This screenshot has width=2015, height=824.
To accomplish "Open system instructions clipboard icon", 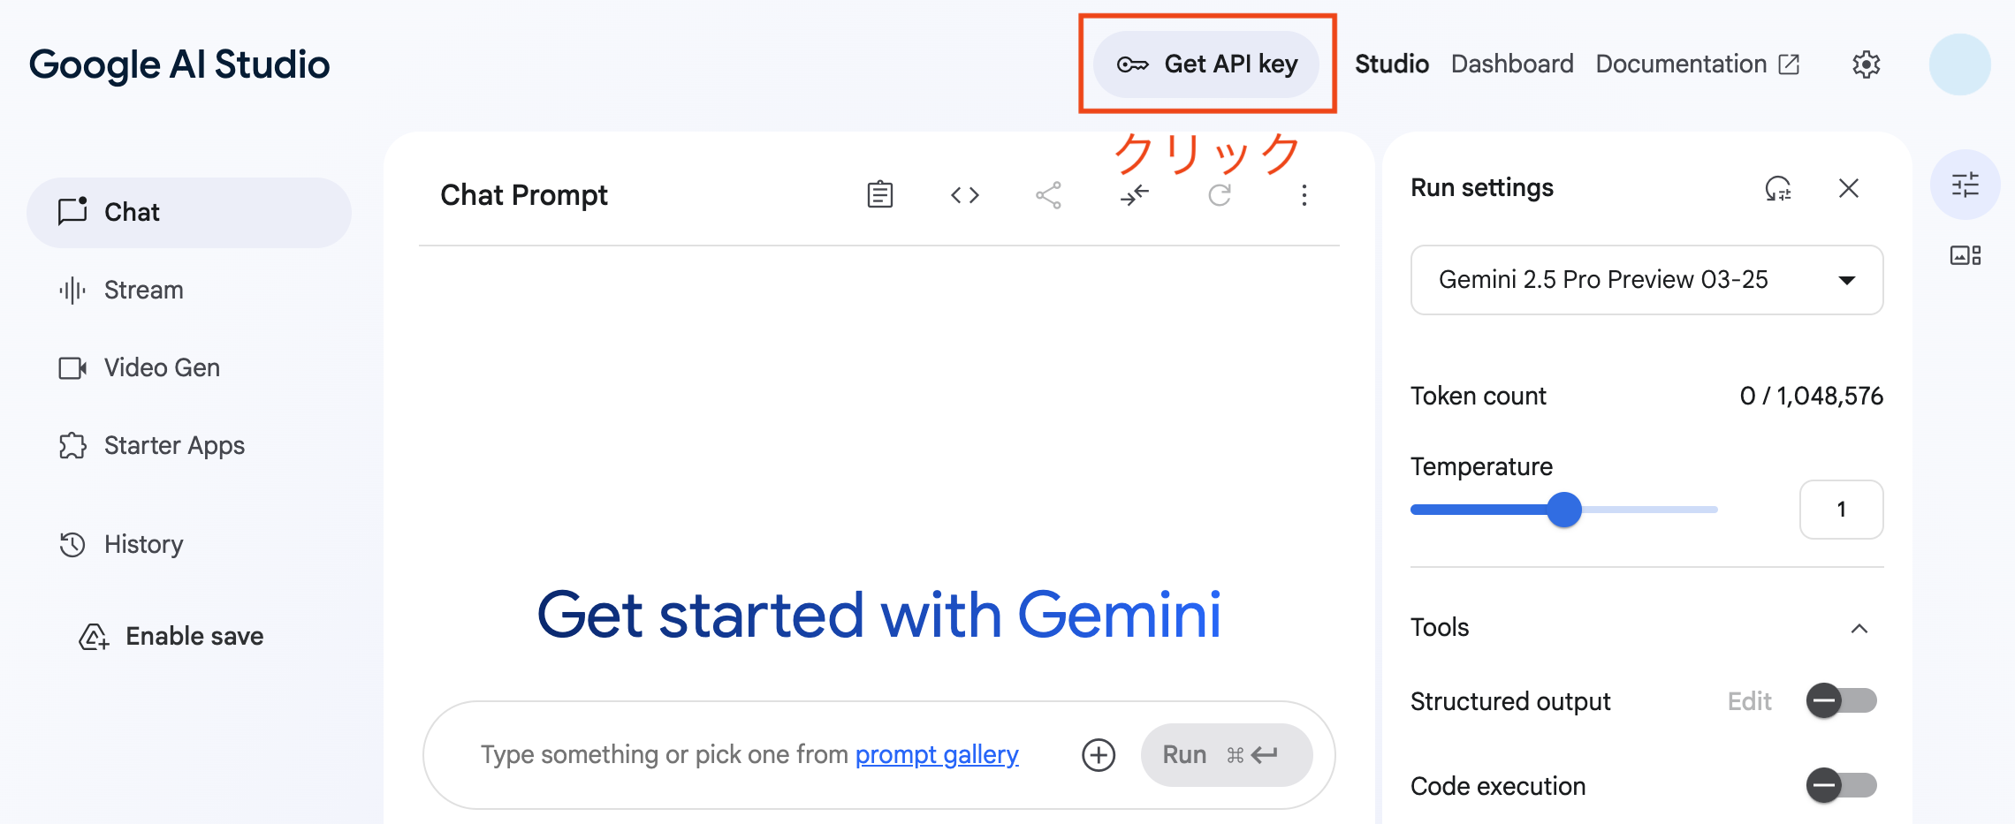I will (880, 194).
